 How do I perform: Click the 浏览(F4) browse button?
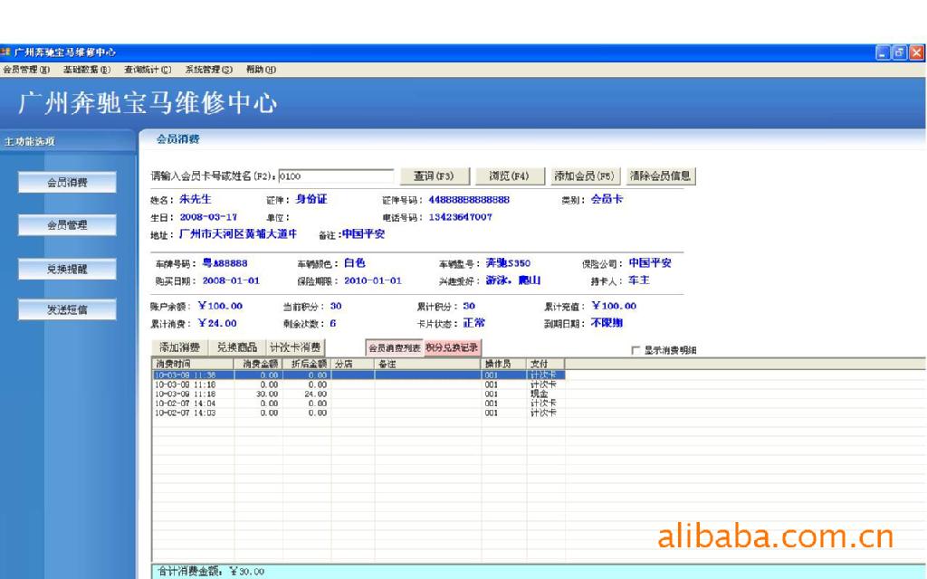pyautogui.click(x=509, y=176)
